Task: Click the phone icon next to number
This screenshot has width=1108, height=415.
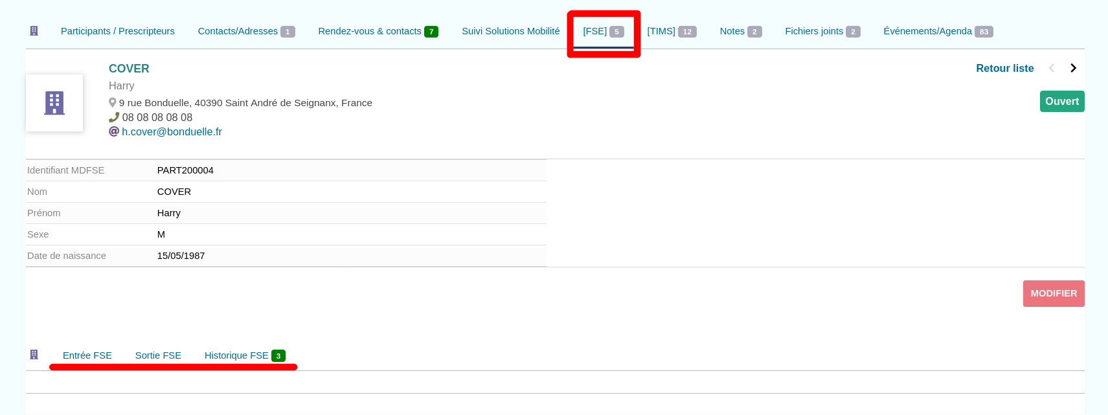Action: (x=114, y=117)
